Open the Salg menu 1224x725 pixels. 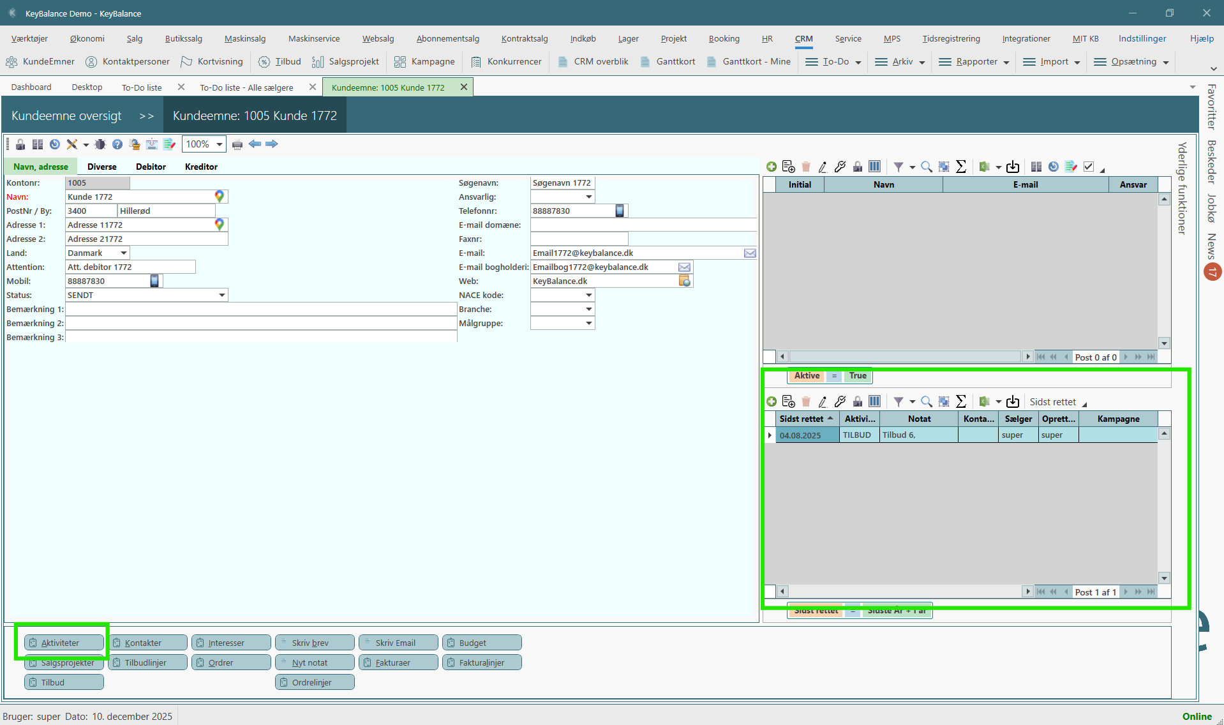click(134, 38)
